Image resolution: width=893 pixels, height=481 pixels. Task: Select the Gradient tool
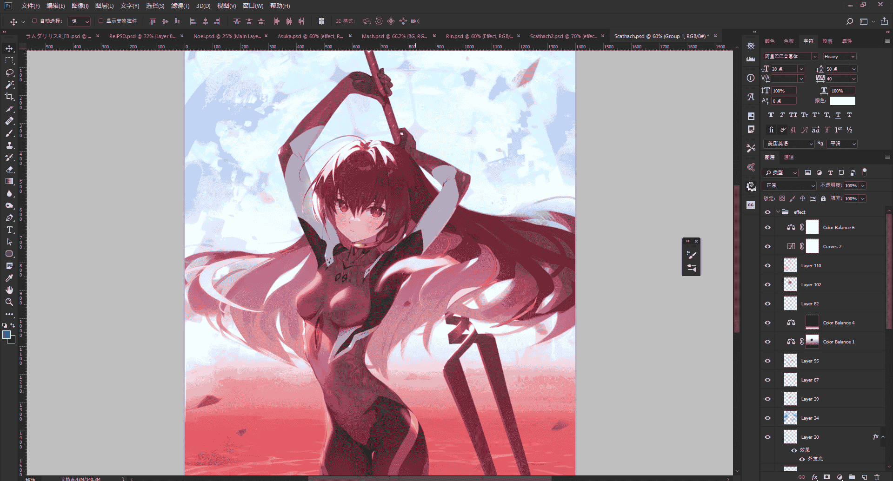tap(9, 181)
